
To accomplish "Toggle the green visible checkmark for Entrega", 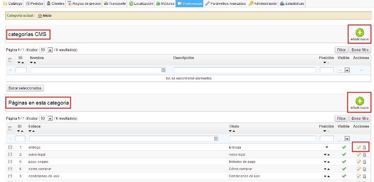I will click(344, 147).
